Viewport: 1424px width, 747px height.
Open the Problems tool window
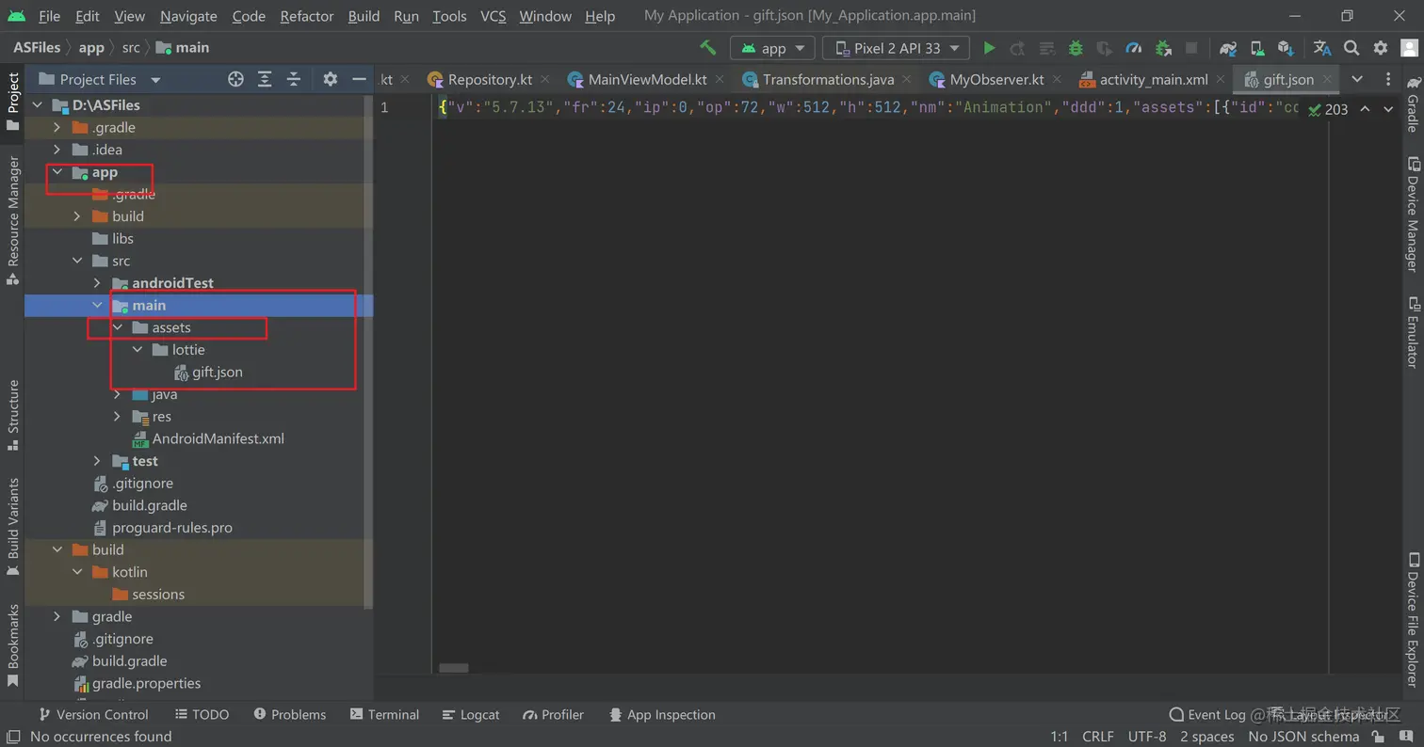point(289,715)
